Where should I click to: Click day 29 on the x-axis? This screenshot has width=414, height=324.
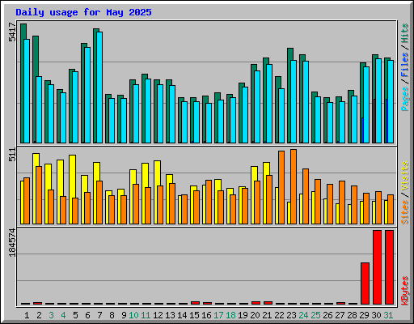[x=364, y=315]
